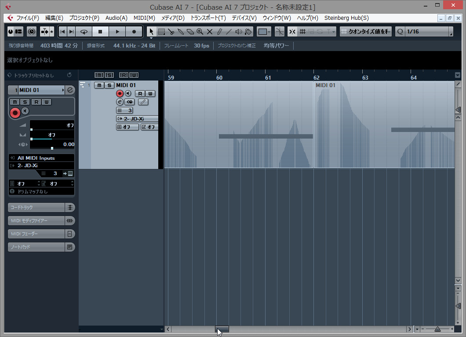Viewport: 466px width, 337px height.
Task: Toggle timebase button on MIDI 01 track
Action: (x=130, y=102)
